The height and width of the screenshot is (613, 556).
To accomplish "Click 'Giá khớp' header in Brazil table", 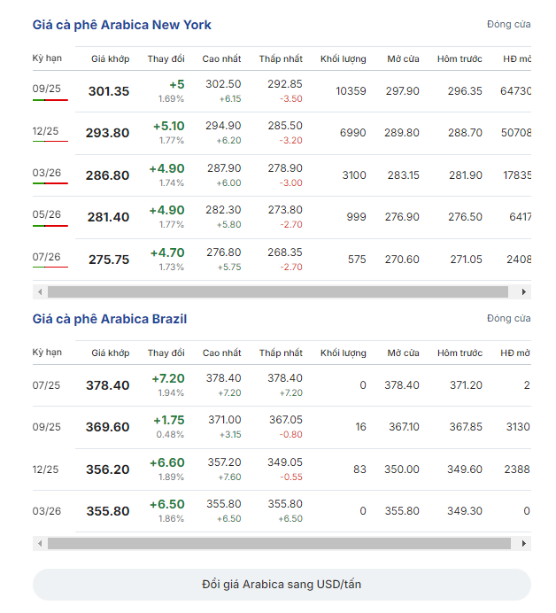I will click(x=110, y=353).
